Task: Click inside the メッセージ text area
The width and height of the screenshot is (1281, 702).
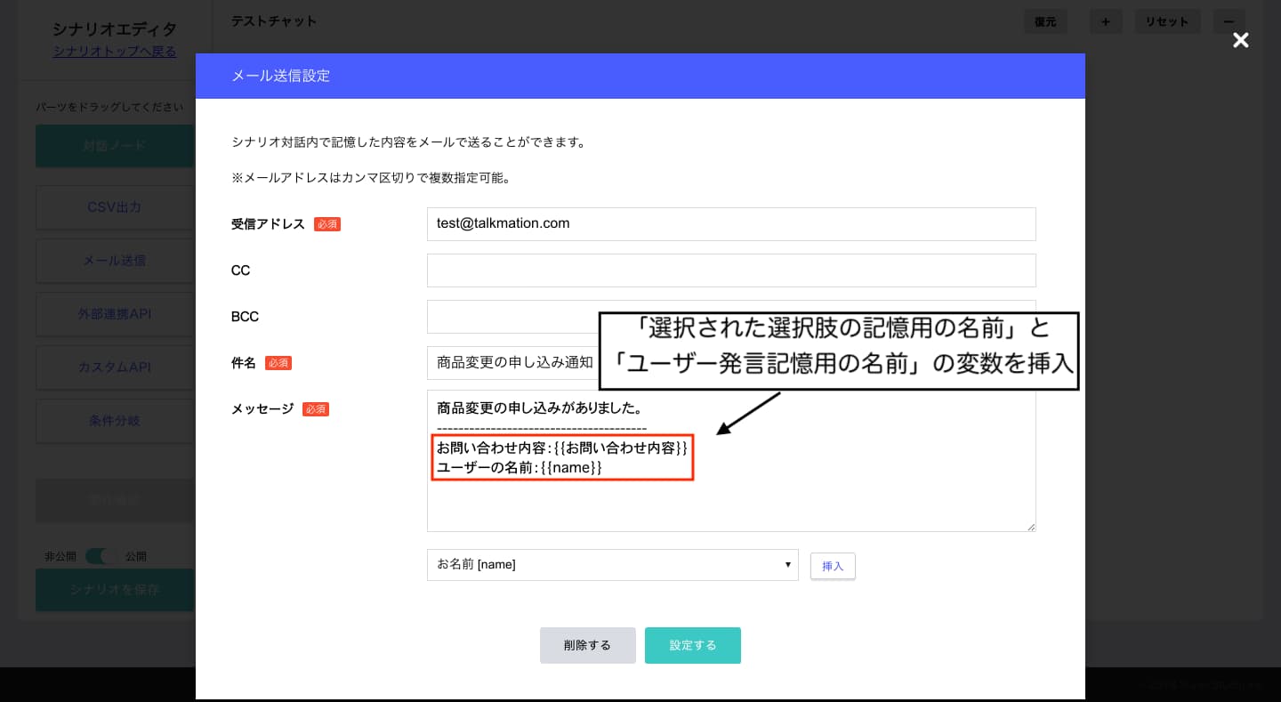Action: 731,461
